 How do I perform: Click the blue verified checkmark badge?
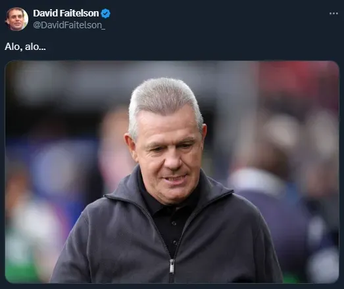[x=105, y=13]
